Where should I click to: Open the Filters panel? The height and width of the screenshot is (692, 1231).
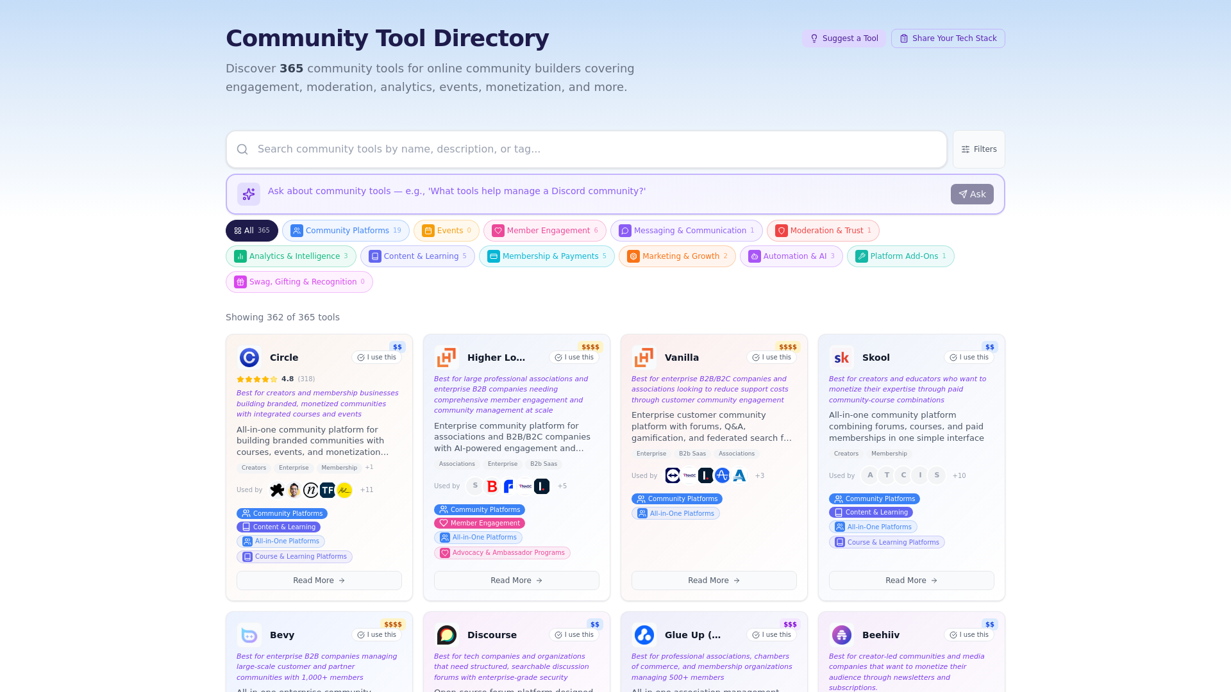click(x=979, y=149)
